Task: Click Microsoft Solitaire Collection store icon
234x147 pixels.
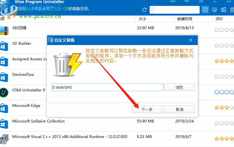Action: [x=4, y=124]
